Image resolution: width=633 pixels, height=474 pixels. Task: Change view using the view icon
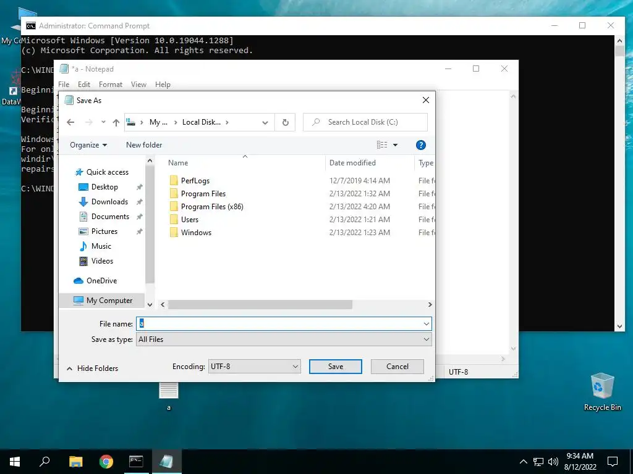[382, 144]
